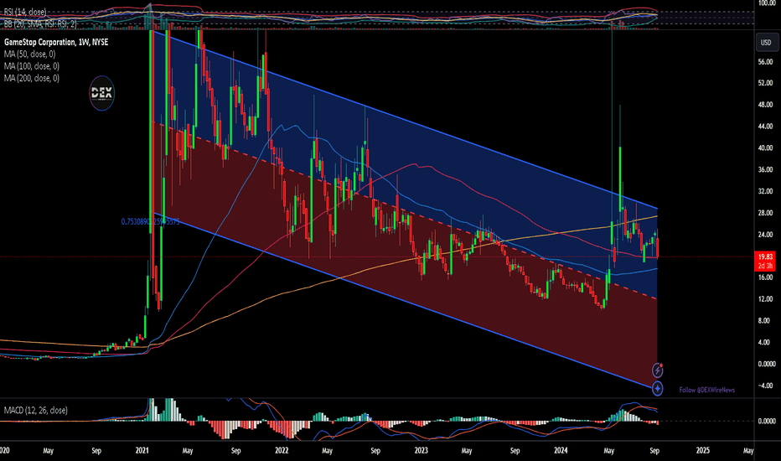Viewport: 781px width, 461px height.
Task: Open the MA (200, close, 0) indicator legend
Action: coord(32,78)
